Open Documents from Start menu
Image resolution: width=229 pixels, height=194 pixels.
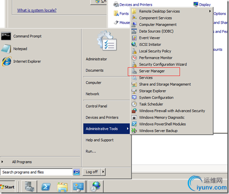(x=95, y=71)
